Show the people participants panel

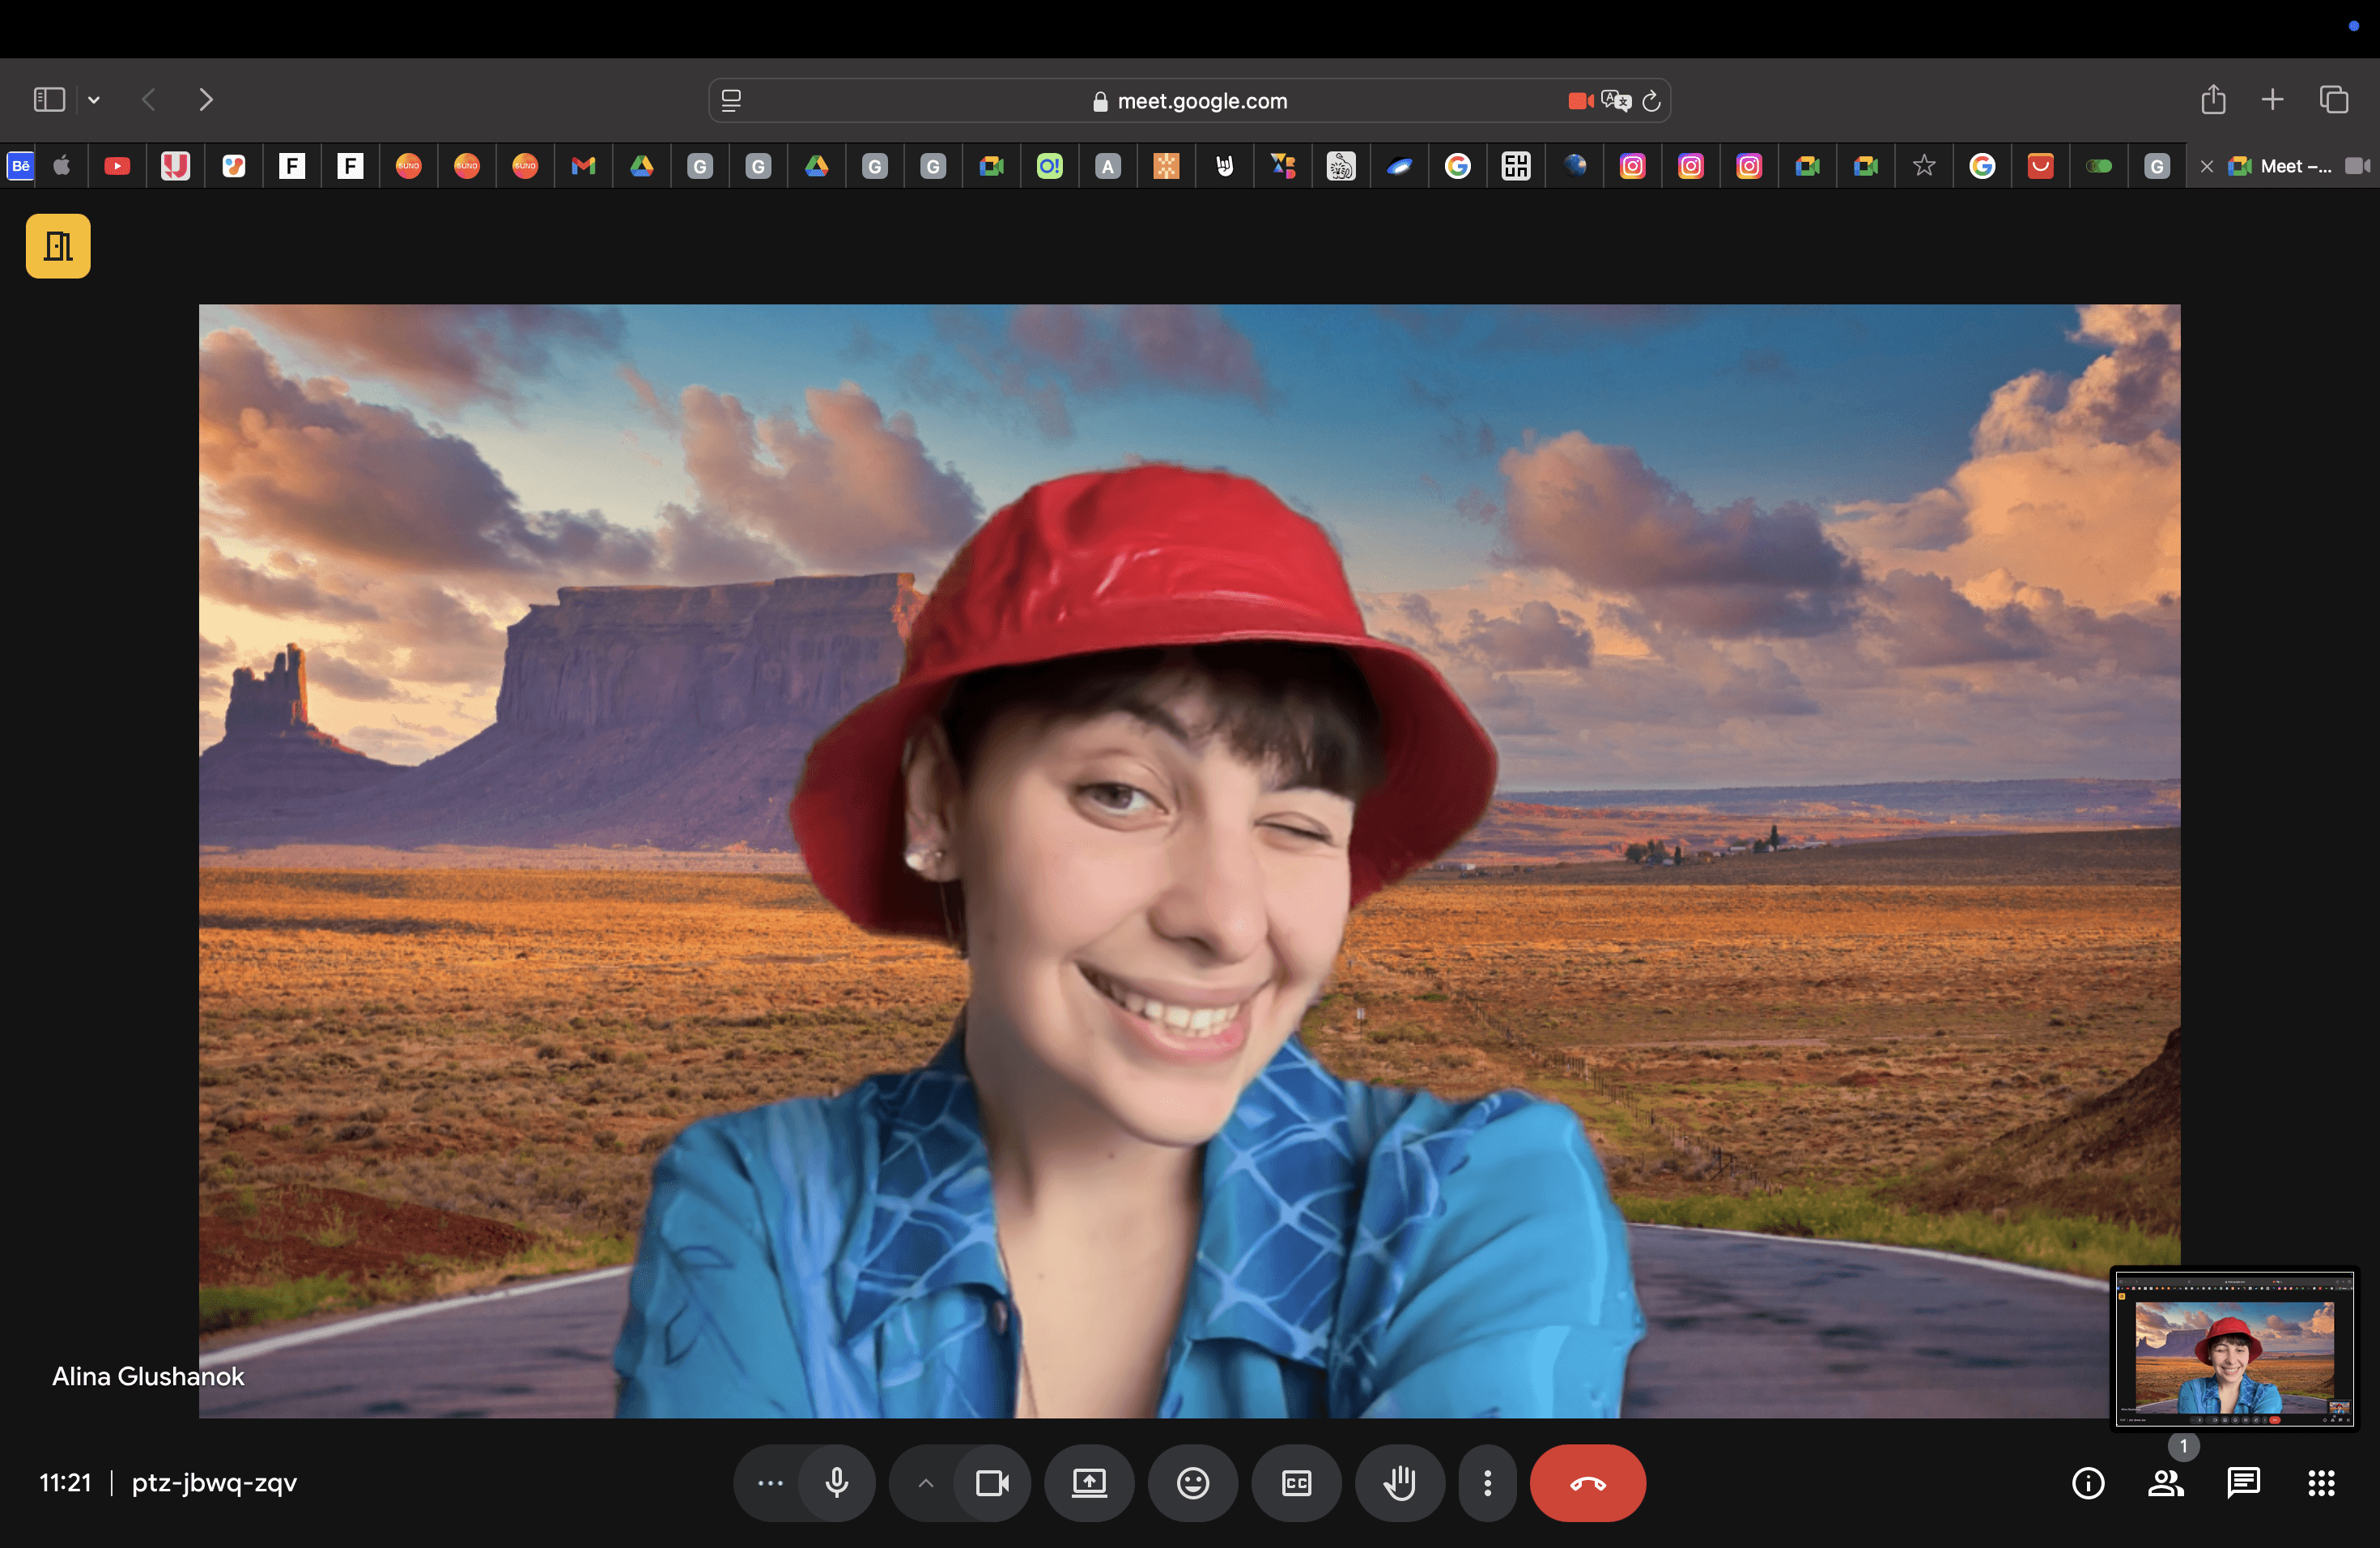coord(2165,1482)
